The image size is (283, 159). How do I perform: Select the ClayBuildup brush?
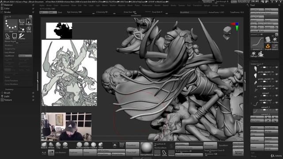pos(93,145)
